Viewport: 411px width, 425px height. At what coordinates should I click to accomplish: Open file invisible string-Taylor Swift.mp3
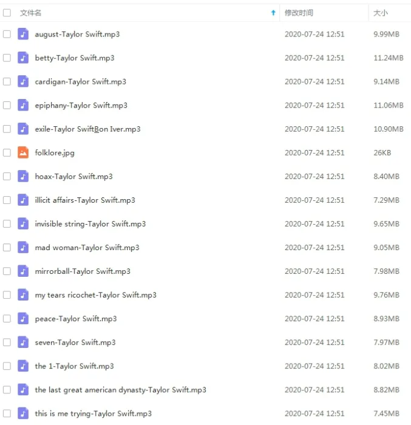[90, 224]
